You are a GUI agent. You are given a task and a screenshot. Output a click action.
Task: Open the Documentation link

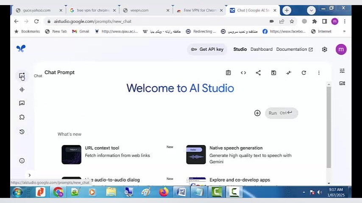(x=294, y=49)
